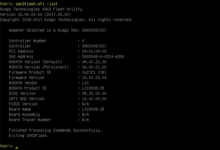
Task: Click the Adapter Selected SAS3008(C0) line
Action: pos(58,30)
